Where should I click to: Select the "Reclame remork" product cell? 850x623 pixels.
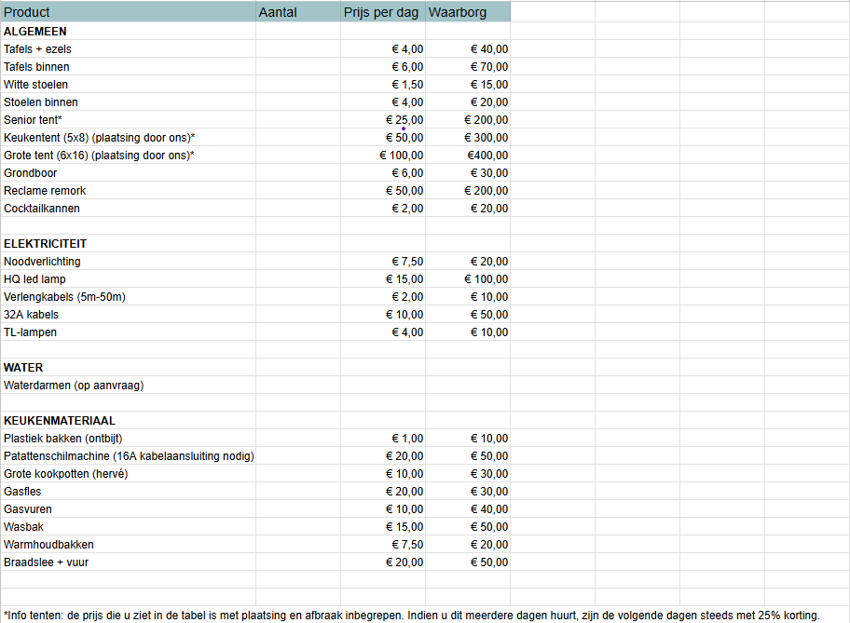(128, 191)
